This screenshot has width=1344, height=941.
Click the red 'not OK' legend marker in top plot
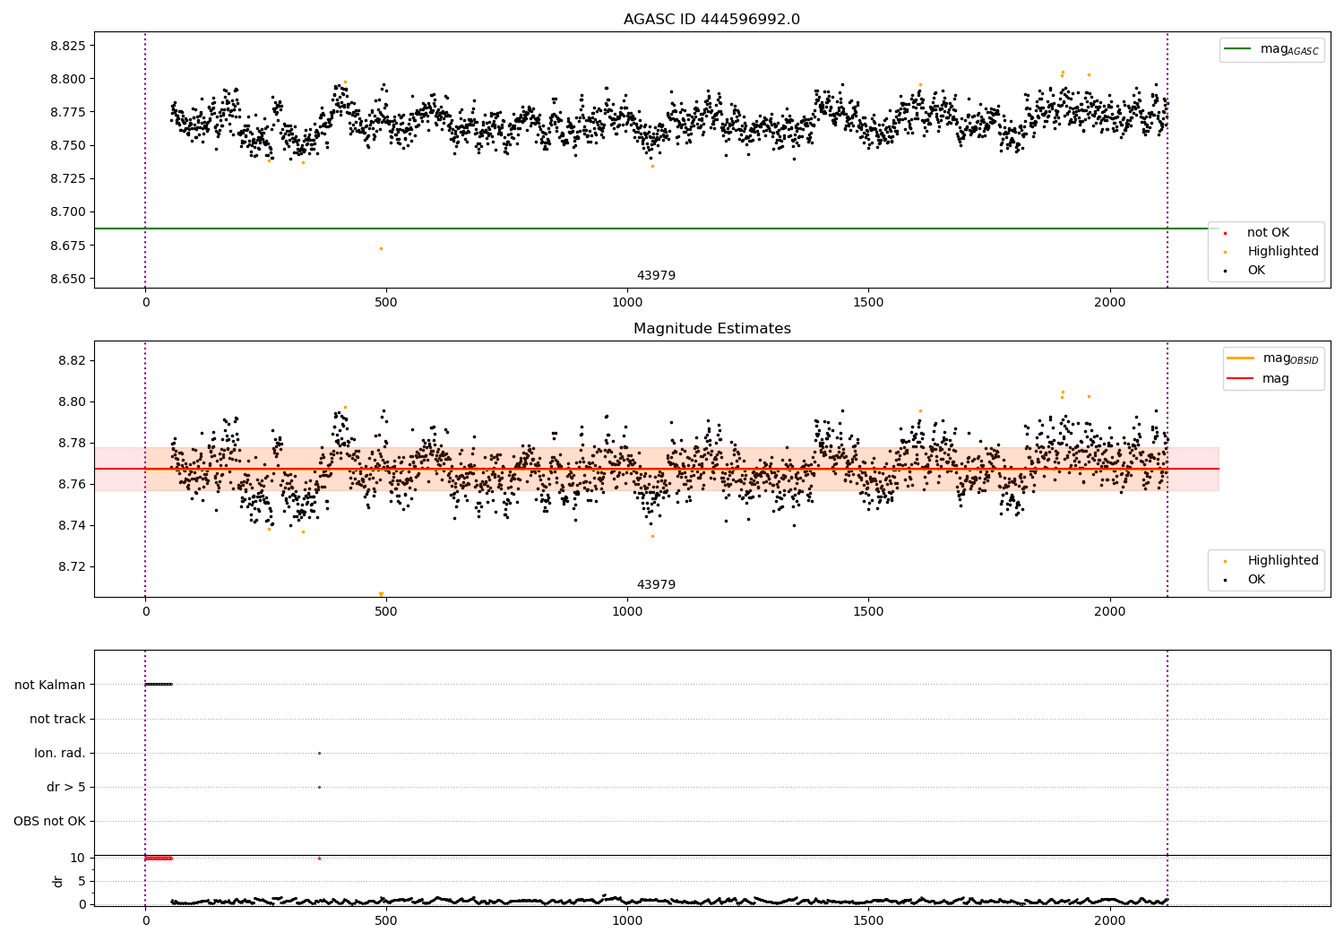tap(1225, 233)
